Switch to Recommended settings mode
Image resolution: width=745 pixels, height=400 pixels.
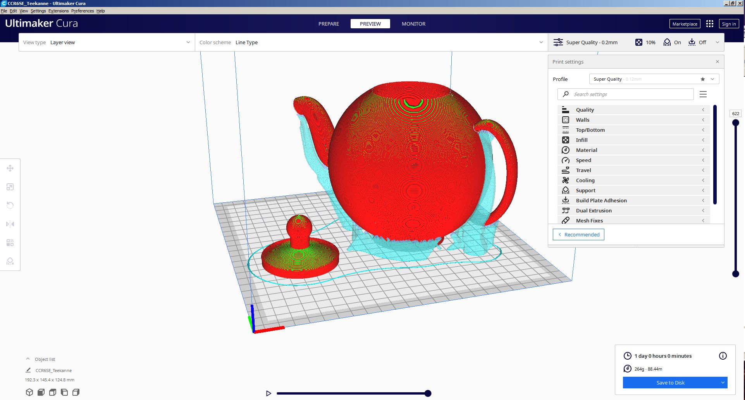(578, 234)
